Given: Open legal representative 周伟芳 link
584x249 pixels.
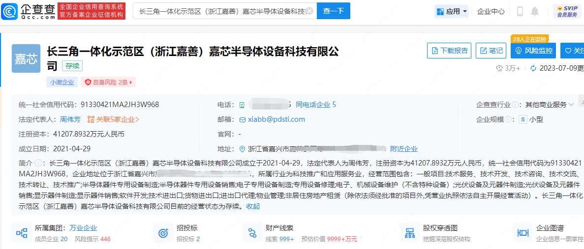Looking at the screenshot, I should click(x=70, y=119).
